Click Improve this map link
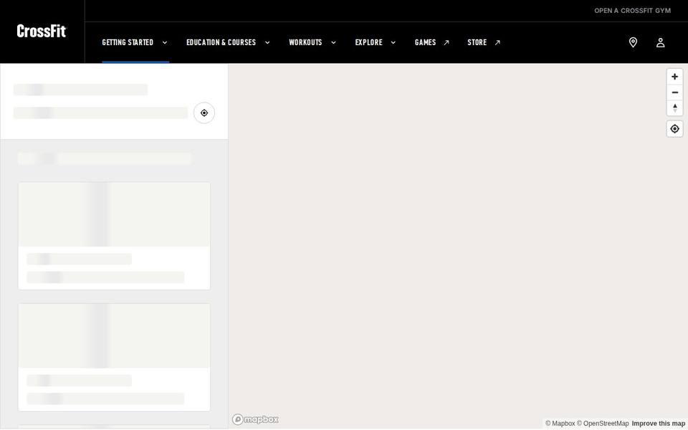The height and width of the screenshot is (430, 688). click(x=658, y=424)
